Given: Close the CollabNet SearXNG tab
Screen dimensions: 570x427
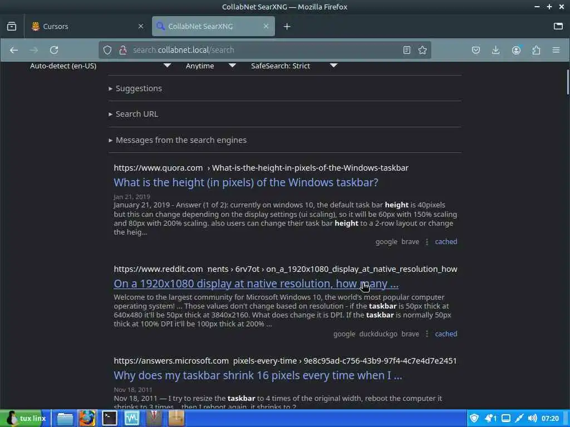Looking at the screenshot, I should (266, 27).
